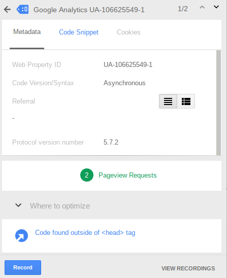Screen dimensions: 227x278
Task: Open Code found outside of head tag link
Action: pyautogui.click(x=85, y=233)
